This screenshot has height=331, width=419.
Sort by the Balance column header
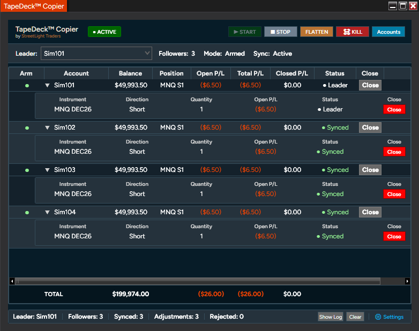130,73
